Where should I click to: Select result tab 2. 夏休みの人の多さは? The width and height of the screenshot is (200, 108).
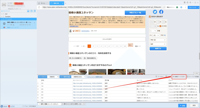tap(73, 104)
